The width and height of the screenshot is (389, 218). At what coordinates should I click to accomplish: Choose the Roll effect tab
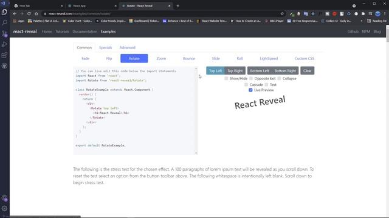click(239, 59)
